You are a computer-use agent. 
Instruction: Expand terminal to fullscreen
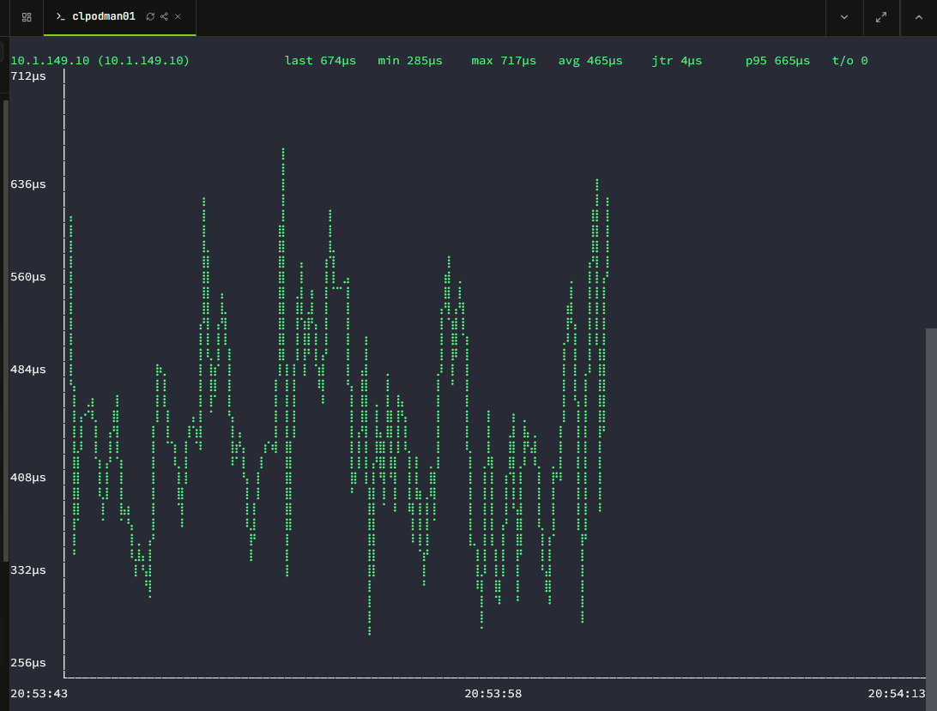[881, 17]
